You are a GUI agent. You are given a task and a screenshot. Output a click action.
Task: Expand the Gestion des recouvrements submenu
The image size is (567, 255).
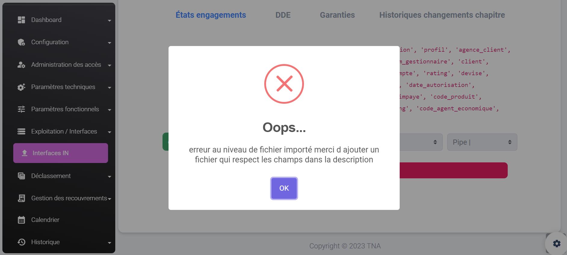[110, 199]
